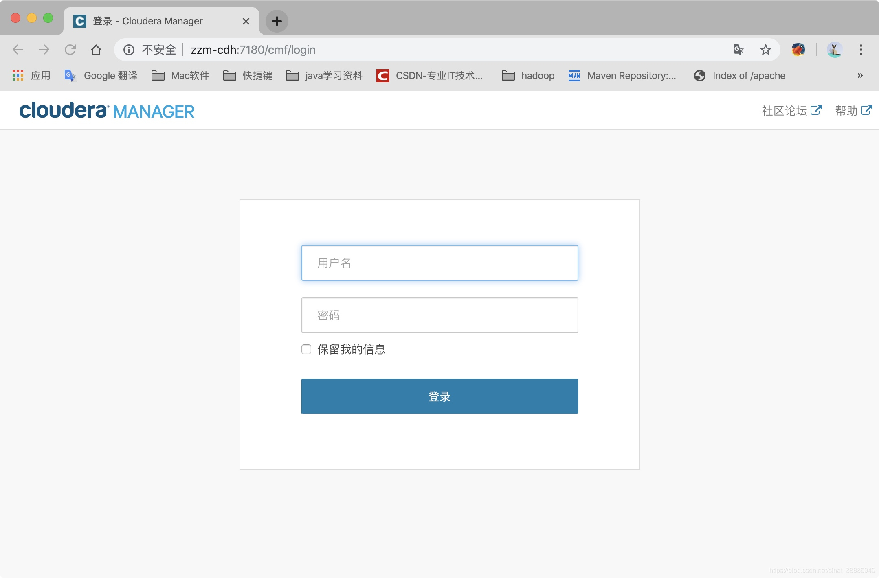Viewport: 879px width, 578px height.
Task: Select the 登录 - Cloudera Manager tab
Action: point(161,21)
